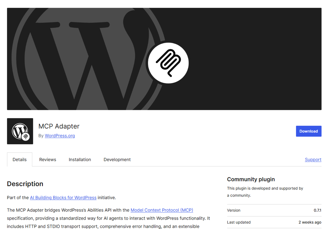Open the Installation tab
Image resolution: width=331 pixels, height=229 pixels.
click(80, 160)
